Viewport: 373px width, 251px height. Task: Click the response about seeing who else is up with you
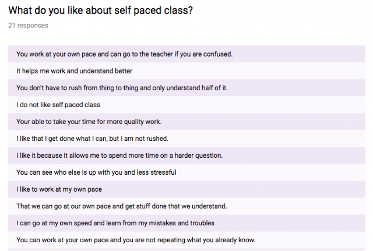96,172
